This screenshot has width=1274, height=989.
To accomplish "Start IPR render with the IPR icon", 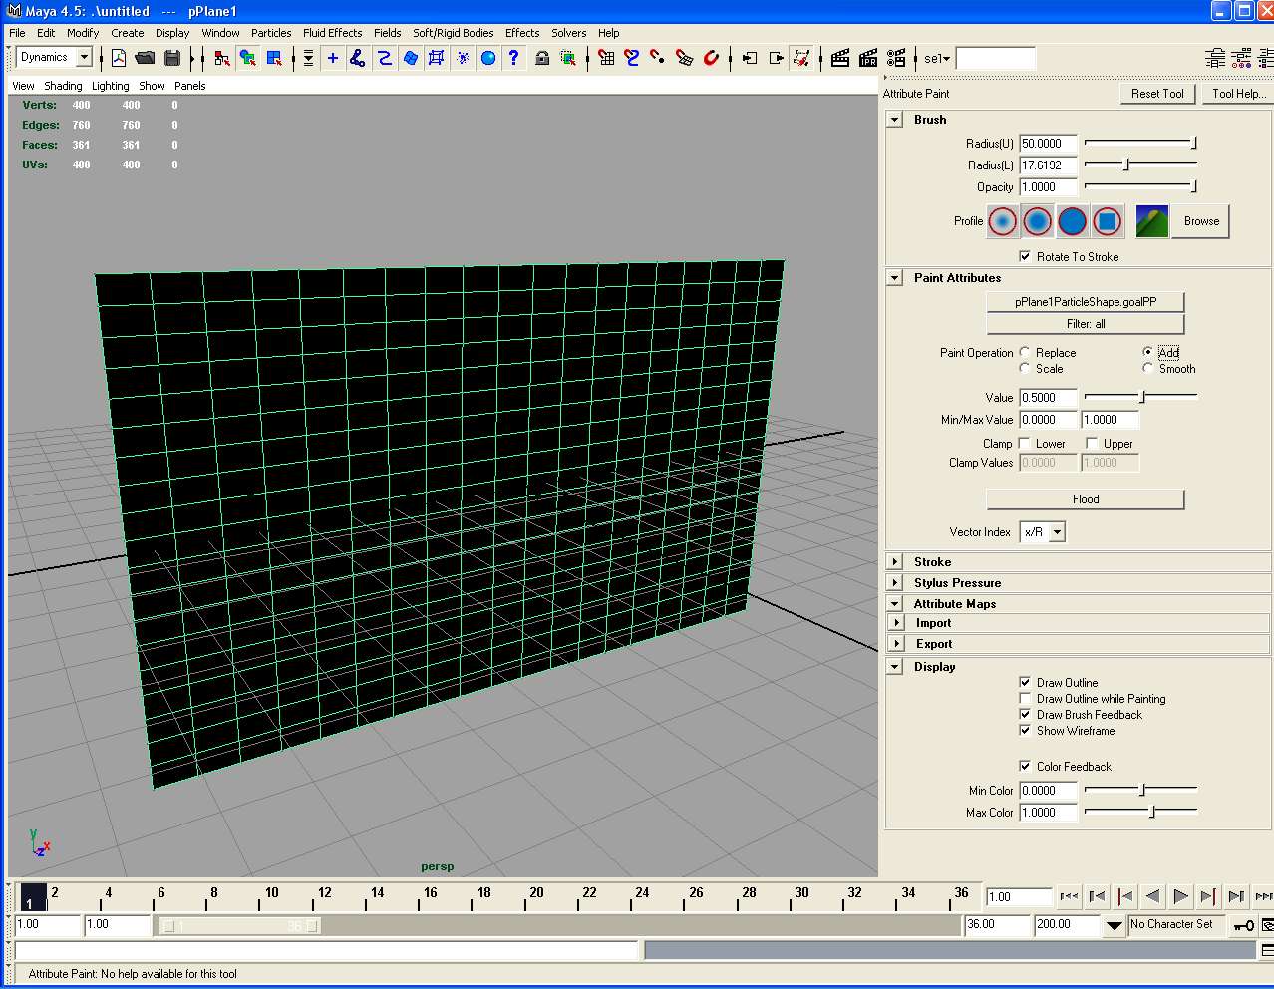I will (868, 58).
